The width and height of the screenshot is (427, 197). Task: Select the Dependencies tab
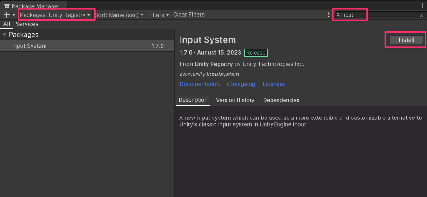click(281, 100)
